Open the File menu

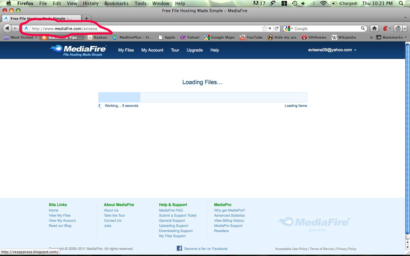[x=43, y=3]
